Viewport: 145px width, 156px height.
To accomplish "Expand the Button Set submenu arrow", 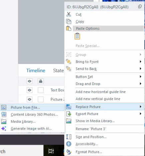I will (x=141, y=77).
